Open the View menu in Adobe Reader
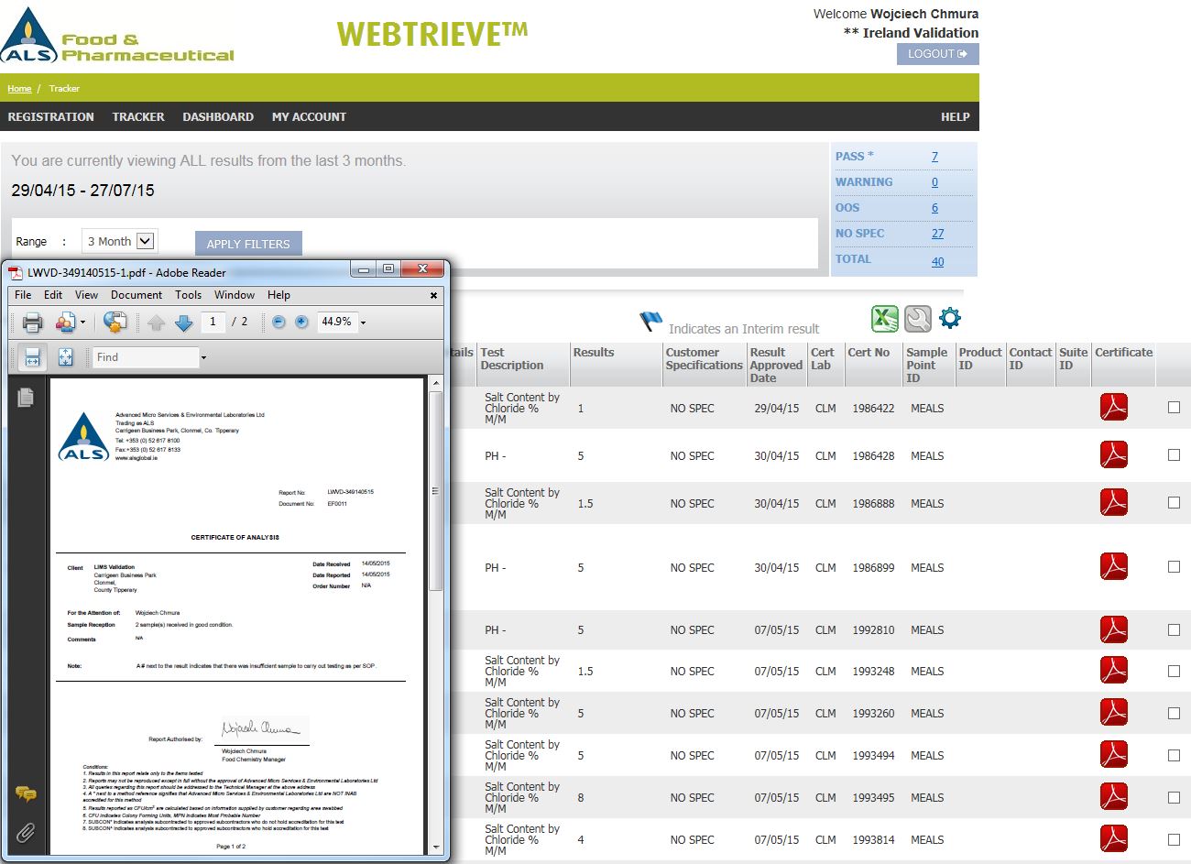This screenshot has width=1191, height=864. pos(86,295)
